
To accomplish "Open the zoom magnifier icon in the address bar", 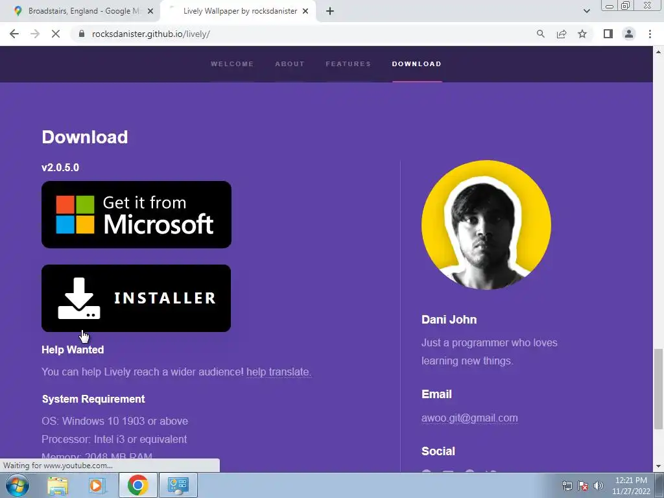I will tap(540, 34).
